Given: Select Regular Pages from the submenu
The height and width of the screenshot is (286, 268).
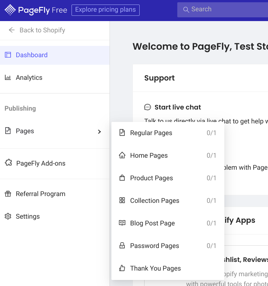Looking at the screenshot, I should pos(151,133).
